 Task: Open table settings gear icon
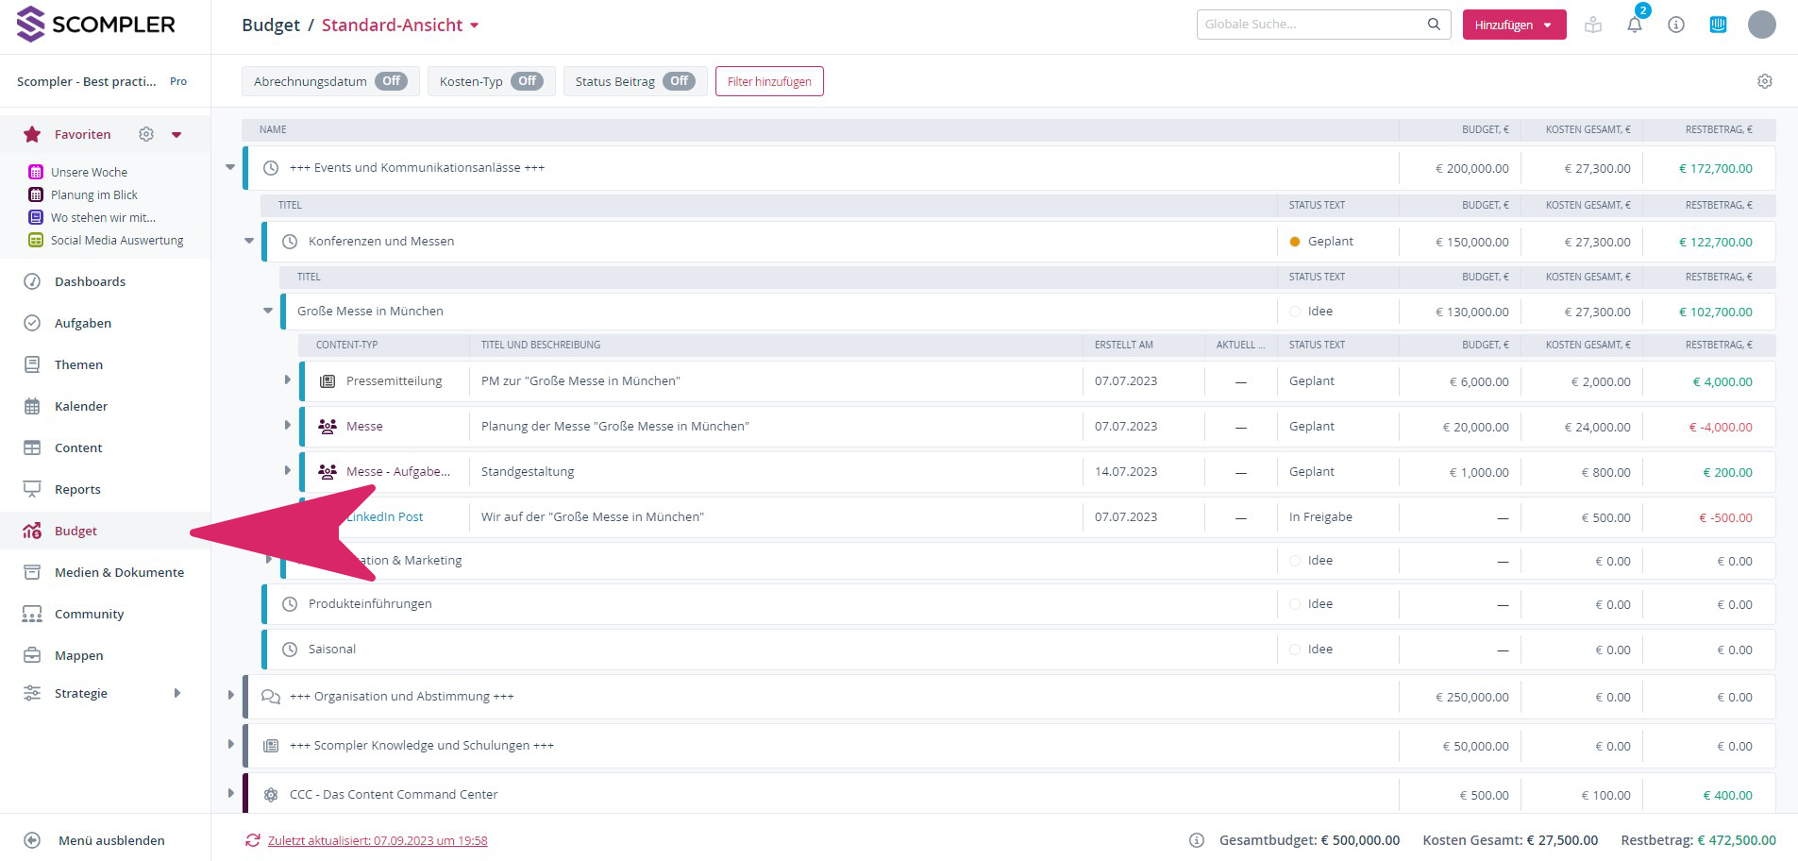pos(1764,81)
